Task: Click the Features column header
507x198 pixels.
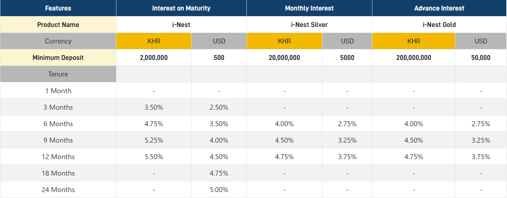Action: 58,8
